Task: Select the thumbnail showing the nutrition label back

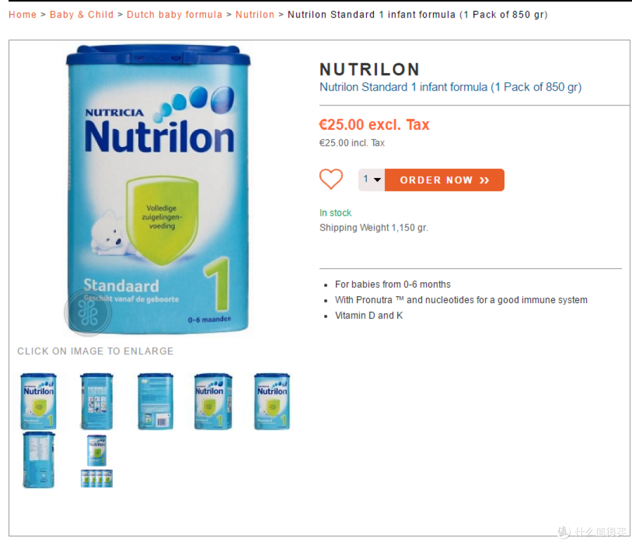Action: point(38,460)
